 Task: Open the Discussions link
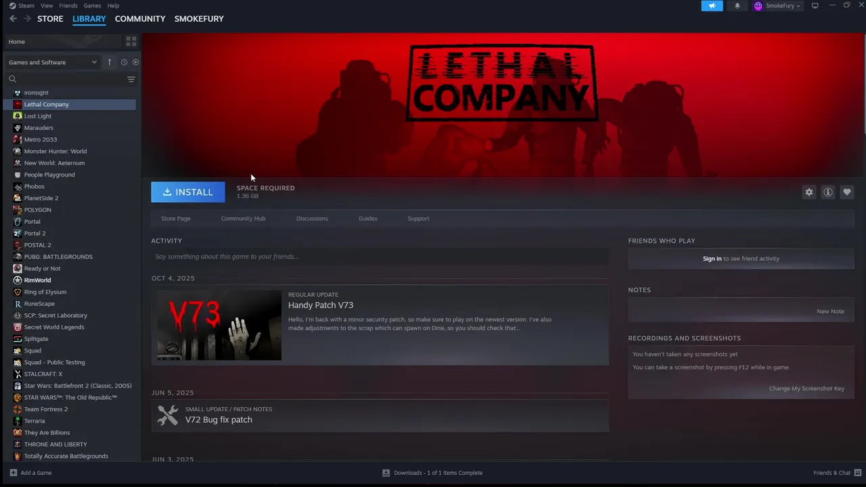pos(312,218)
